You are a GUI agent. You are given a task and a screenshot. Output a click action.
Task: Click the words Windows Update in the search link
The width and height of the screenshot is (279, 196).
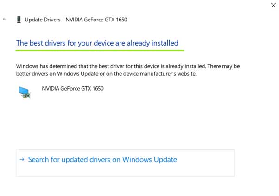point(150,159)
